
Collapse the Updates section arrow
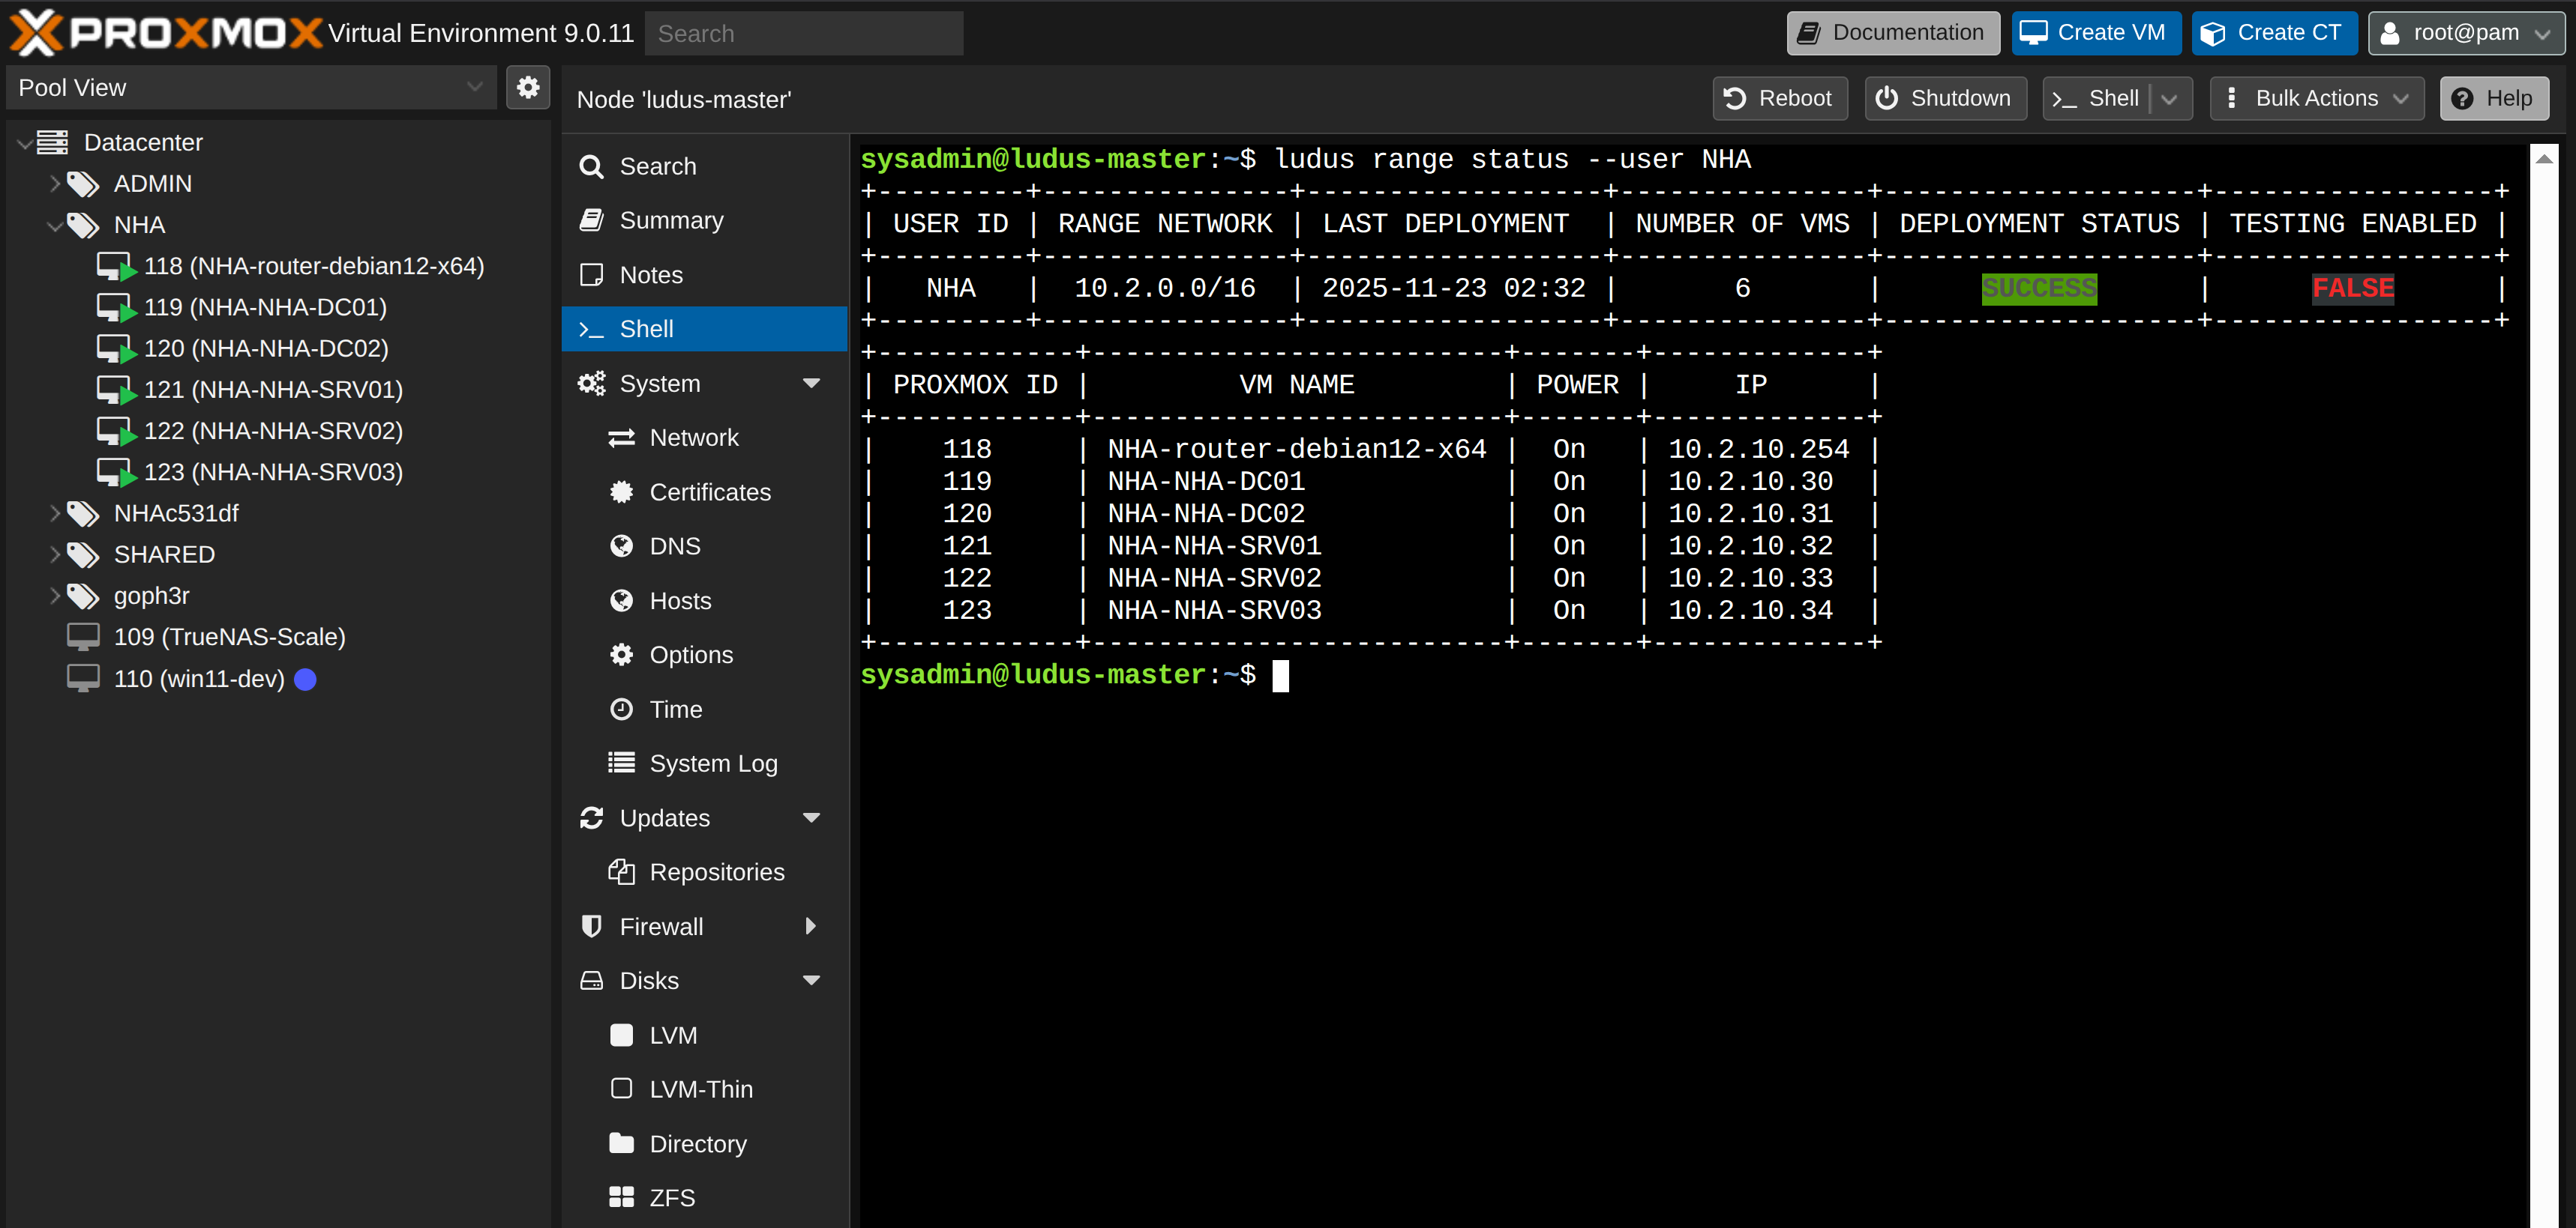(811, 818)
